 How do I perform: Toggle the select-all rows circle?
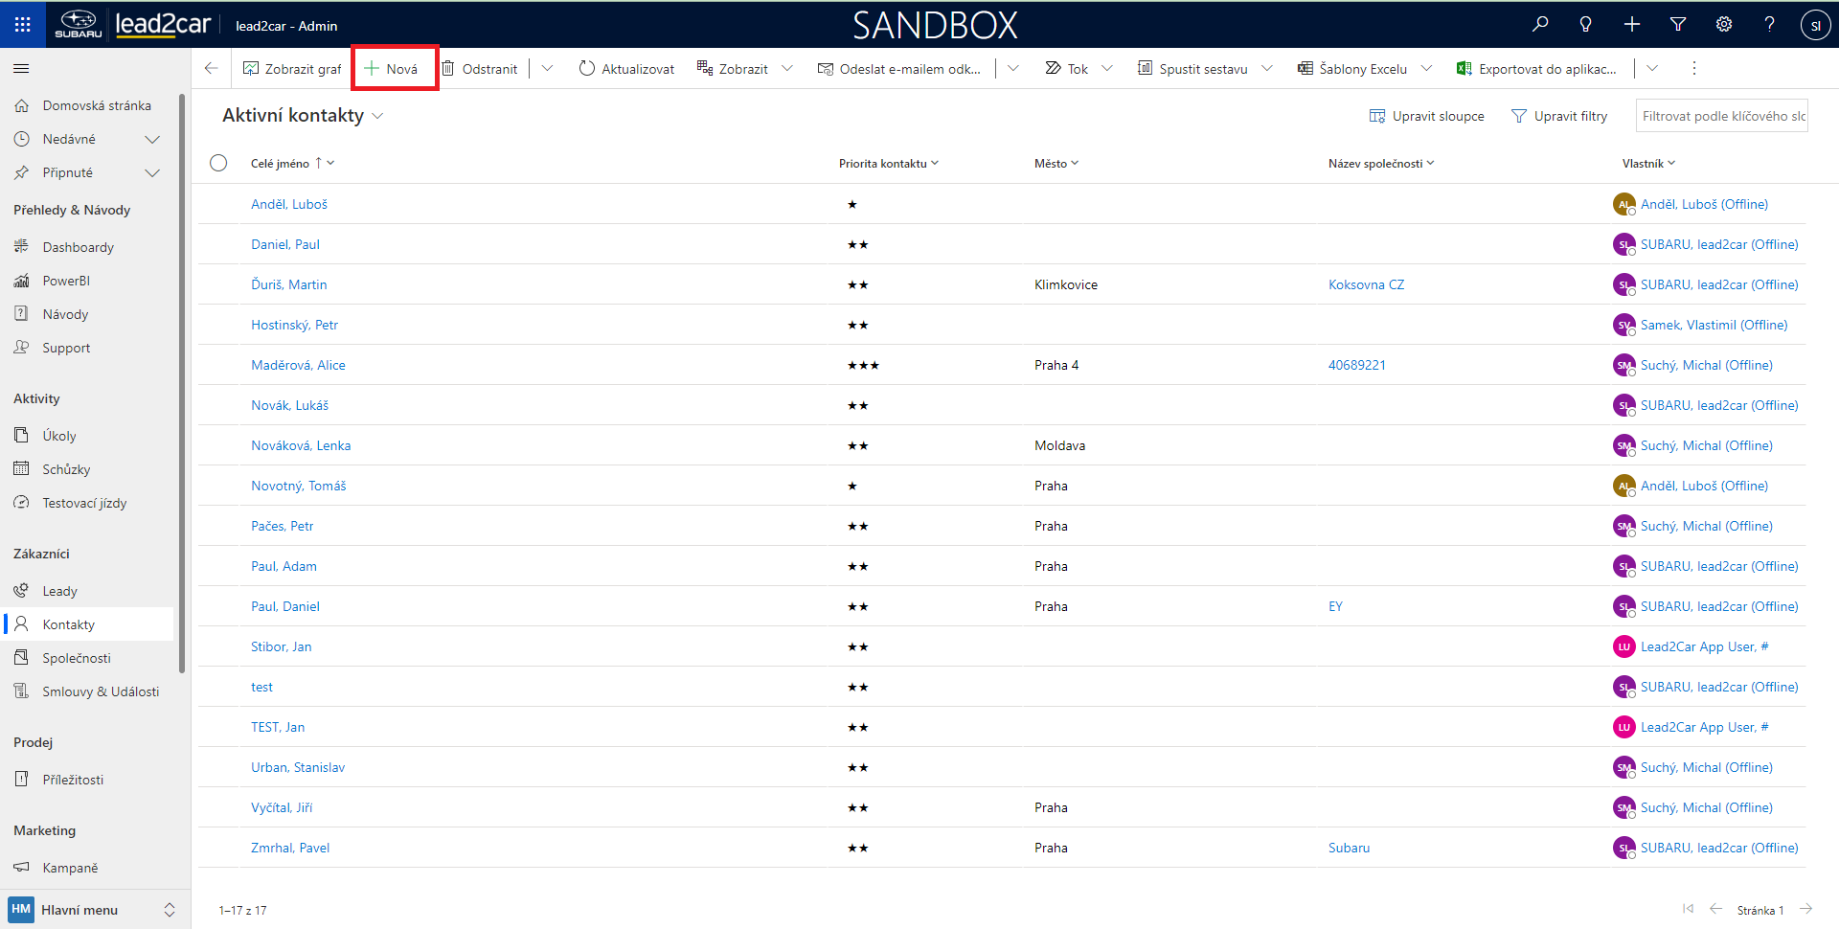pos(218,163)
